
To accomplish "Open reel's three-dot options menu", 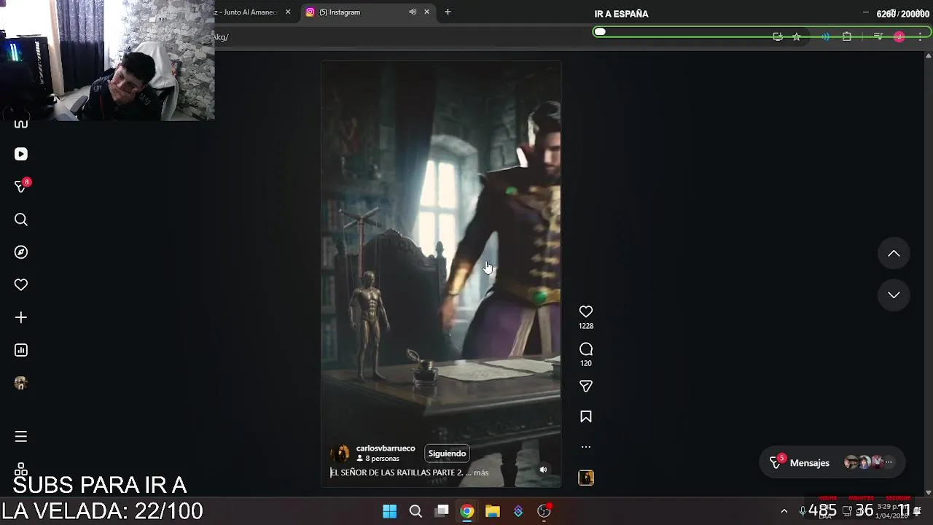I will pos(586,447).
